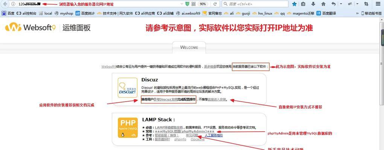
Task: Show bookmarks list clipboard icon
Action: (x=303, y=4)
